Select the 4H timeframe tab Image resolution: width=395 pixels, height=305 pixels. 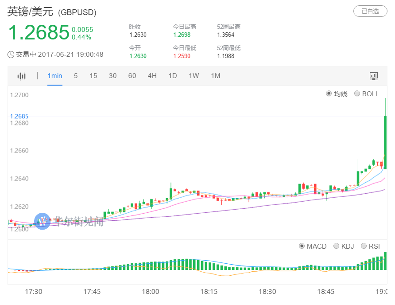(152, 76)
